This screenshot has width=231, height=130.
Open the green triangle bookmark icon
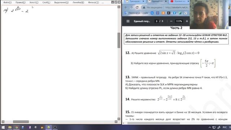[180, 13]
